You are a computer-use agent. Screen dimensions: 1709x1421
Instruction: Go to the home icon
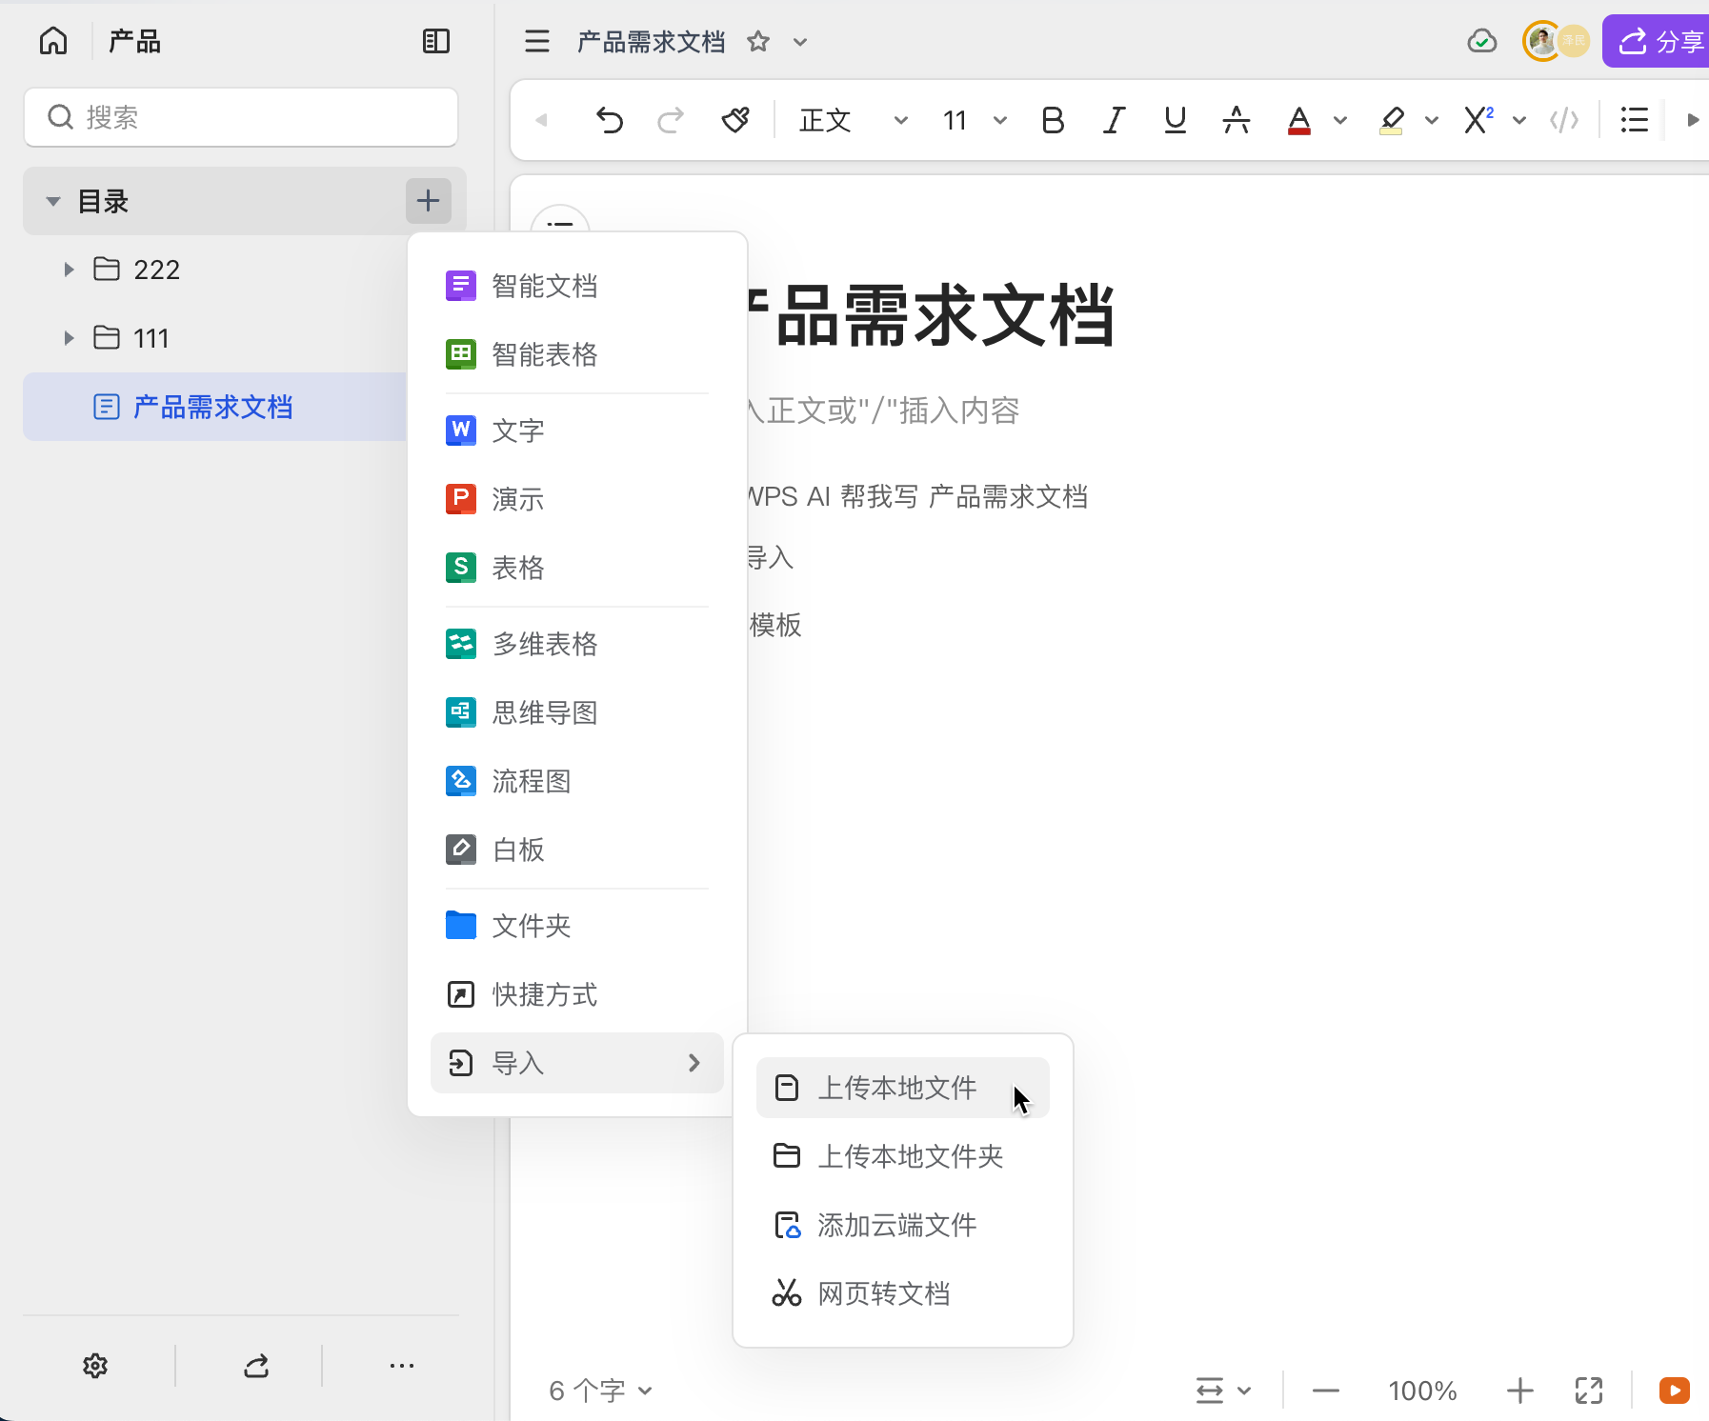[x=53, y=41]
